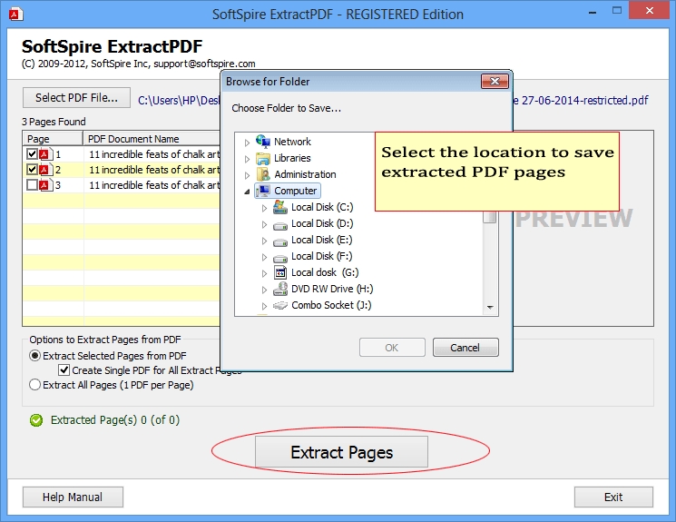Expand the Network tree node

(247, 143)
